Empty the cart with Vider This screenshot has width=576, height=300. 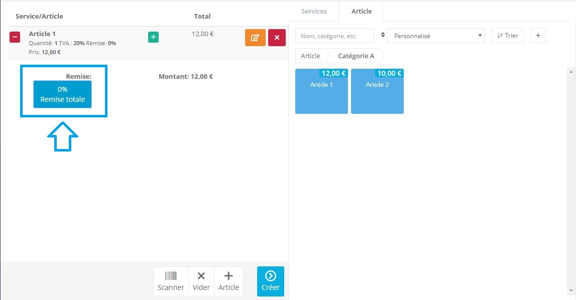[x=201, y=281]
